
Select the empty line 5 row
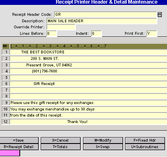click(x=88, y=78)
